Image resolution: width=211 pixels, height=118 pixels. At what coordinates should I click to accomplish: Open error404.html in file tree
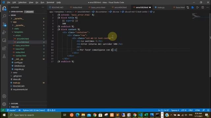coord(23,39)
